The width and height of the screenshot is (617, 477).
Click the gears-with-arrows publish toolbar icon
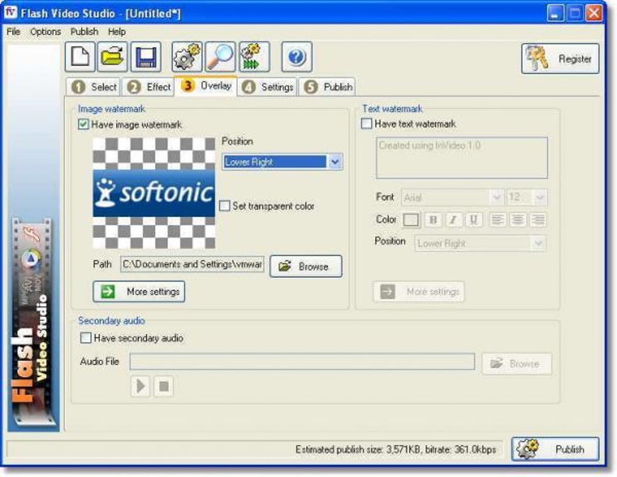tap(254, 57)
